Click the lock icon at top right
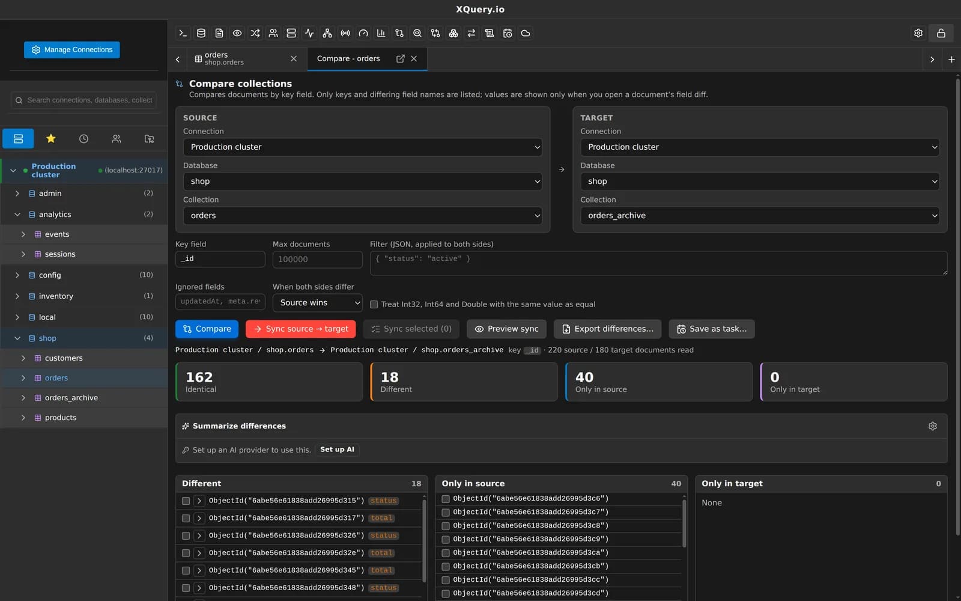Viewport: 961px width, 601px height. [941, 33]
